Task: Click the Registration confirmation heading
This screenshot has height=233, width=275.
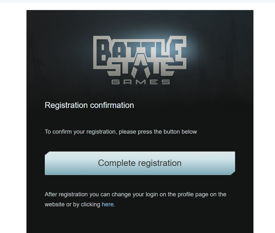Action: point(89,105)
